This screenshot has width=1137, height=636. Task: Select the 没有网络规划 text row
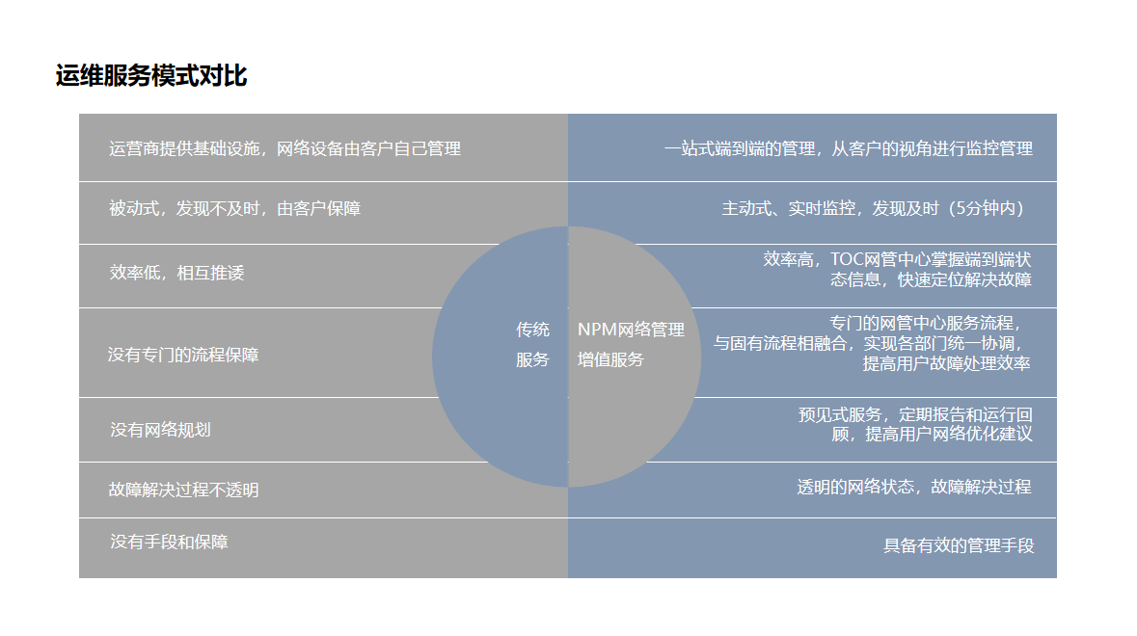point(160,430)
